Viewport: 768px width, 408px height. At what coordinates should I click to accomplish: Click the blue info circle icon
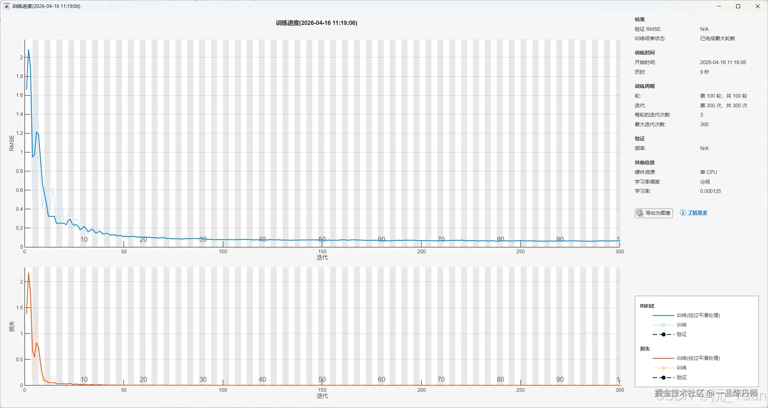[683, 213]
